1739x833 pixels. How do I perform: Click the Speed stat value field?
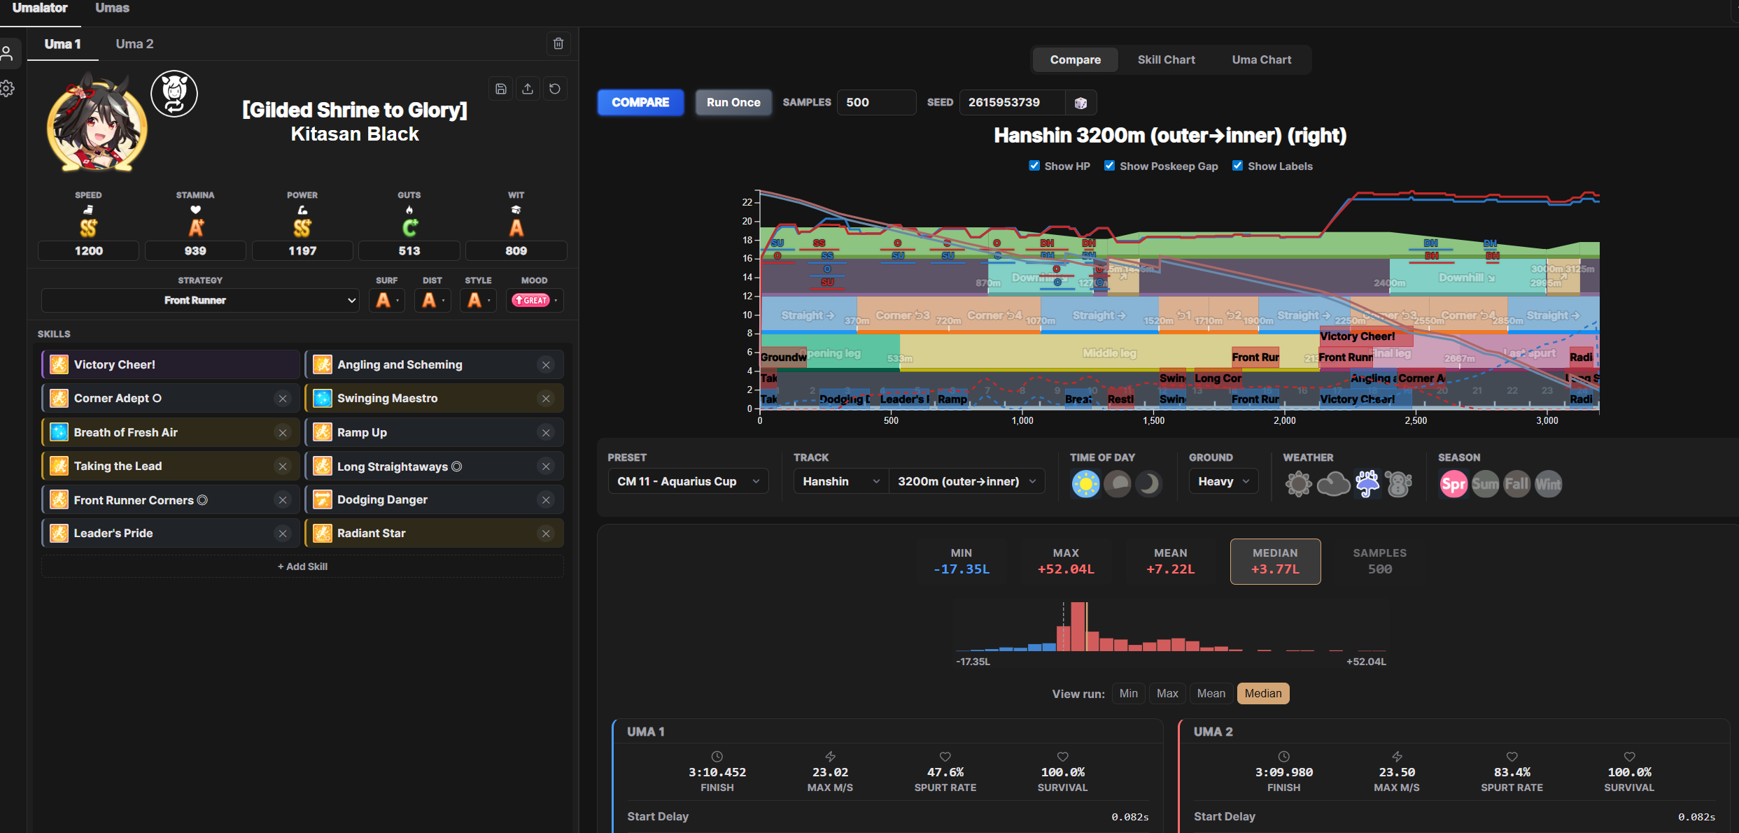point(89,250)
